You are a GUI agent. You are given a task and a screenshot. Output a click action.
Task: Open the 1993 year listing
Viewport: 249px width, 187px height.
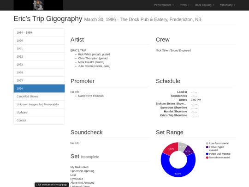(x=39, y=64)
